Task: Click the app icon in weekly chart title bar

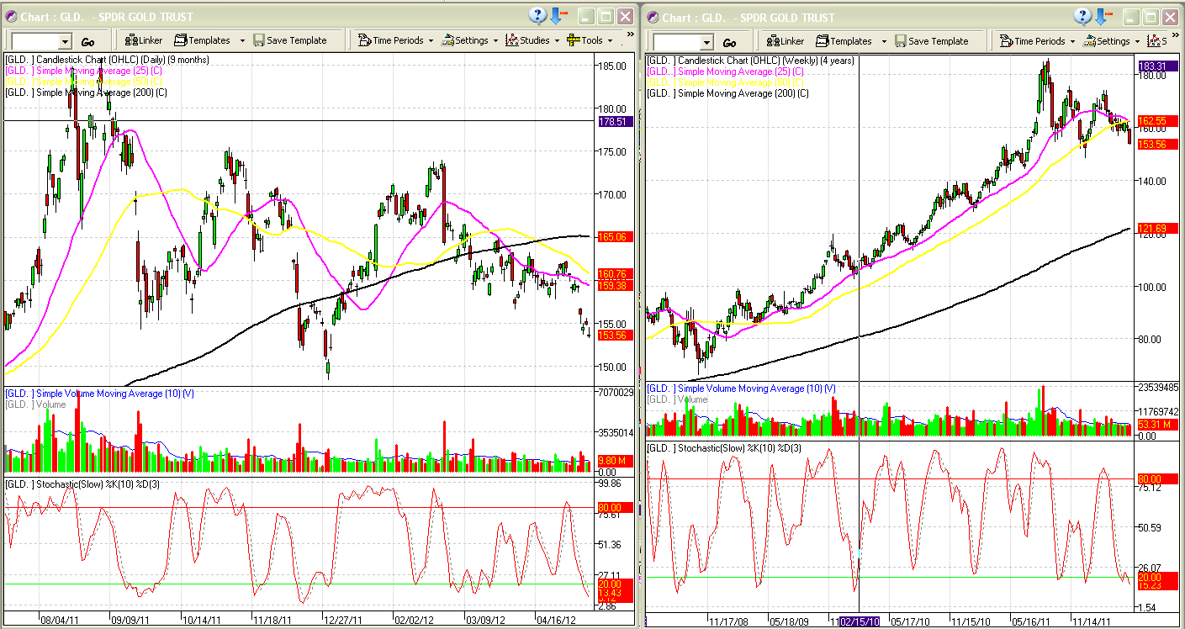Action: 653,18
